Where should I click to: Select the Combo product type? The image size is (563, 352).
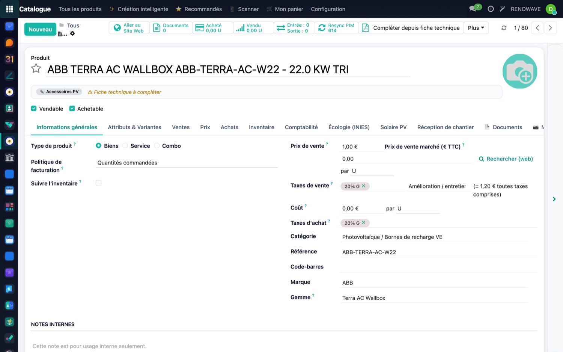157,146
